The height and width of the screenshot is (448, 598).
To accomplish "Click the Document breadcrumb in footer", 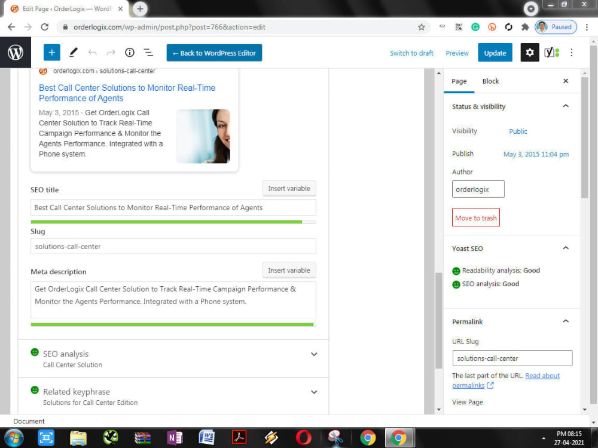I will [29, 421].
